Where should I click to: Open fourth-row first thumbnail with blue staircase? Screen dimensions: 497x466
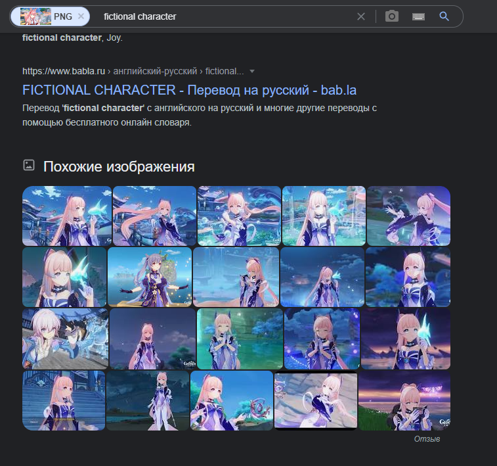pyautogui.click(x=64, y=400)
